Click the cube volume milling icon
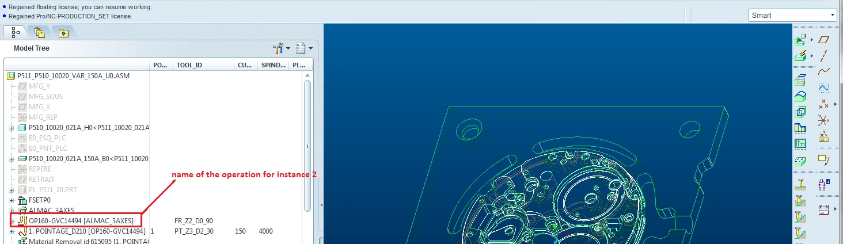Image resolution: width=843 pixels, height=244 pixels. (800, 112)
